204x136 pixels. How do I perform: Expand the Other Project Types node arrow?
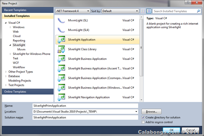point(6,72)
